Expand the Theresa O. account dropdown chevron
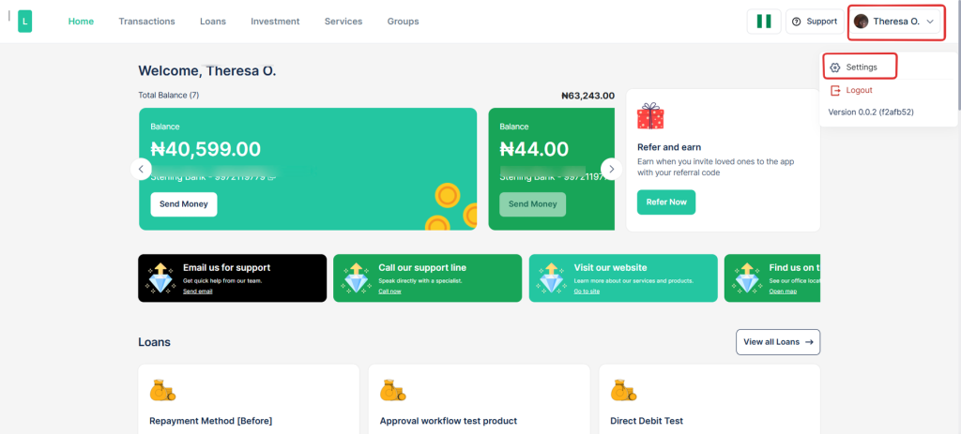The image size is (961, 434). 930,22
